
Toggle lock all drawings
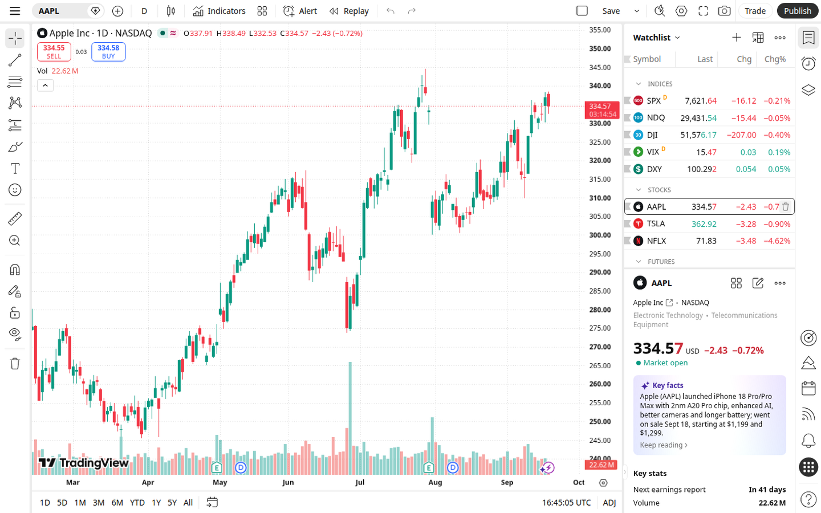[x=15, y=312]
